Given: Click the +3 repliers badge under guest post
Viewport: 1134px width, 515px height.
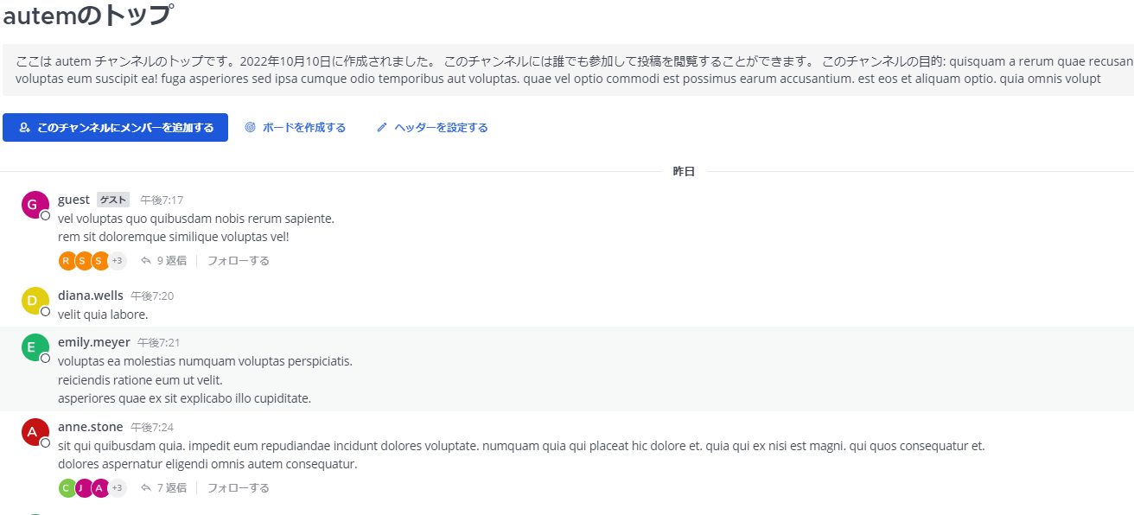Looking at the screenshot, I should [x=118, y=260].
